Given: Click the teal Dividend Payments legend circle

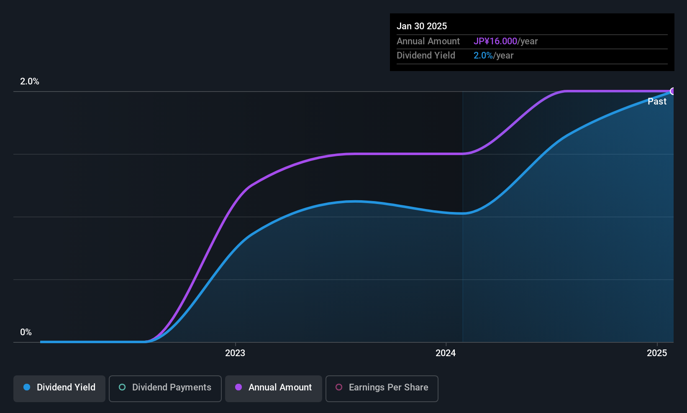Looking at the screenshot, I should tap(122, 387).
